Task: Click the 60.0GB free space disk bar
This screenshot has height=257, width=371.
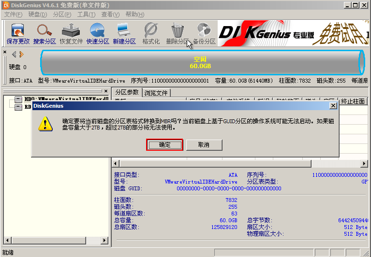Action: (x=202, y=62)
